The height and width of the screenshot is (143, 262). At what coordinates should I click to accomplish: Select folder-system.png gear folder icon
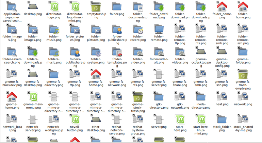[x=96, y=52]
